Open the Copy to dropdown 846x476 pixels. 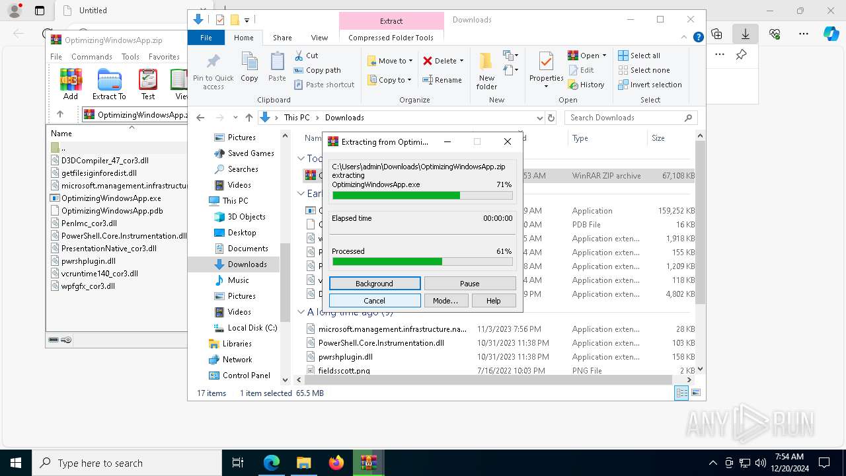tap(389, 80)
